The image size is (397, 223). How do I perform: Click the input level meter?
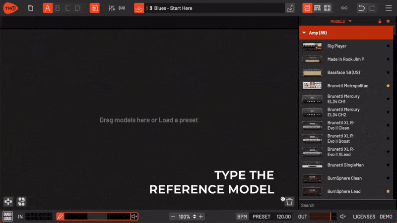click(39, 217)
